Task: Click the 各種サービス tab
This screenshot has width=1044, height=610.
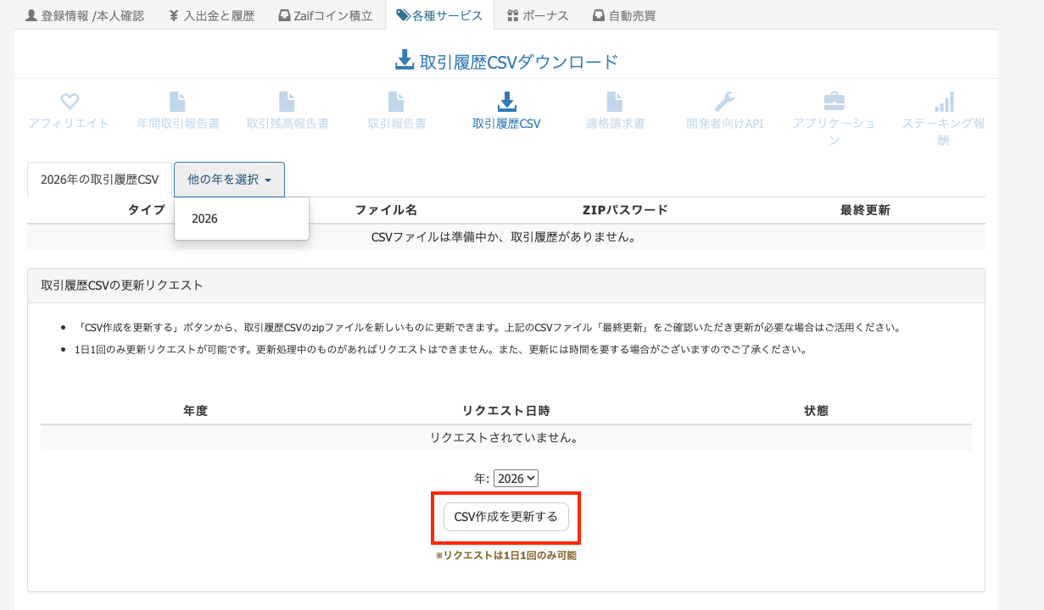Action: pos(439,15)
